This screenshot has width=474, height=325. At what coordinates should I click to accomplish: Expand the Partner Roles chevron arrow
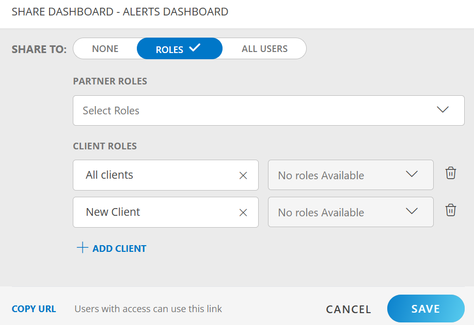coord(443,110)
